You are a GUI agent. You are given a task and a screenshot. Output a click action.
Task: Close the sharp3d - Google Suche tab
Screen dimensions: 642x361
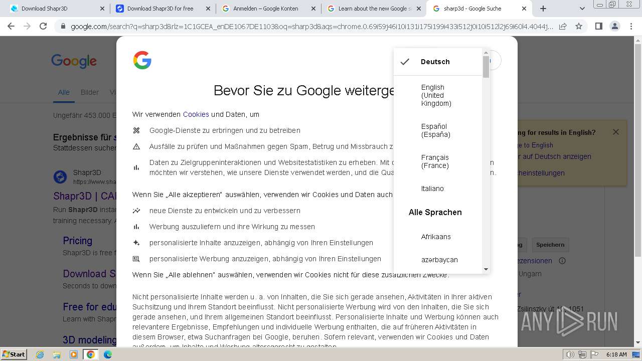tap(524, 9)
